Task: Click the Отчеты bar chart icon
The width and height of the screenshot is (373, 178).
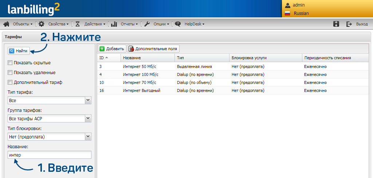Action: (x=114, y=24)
